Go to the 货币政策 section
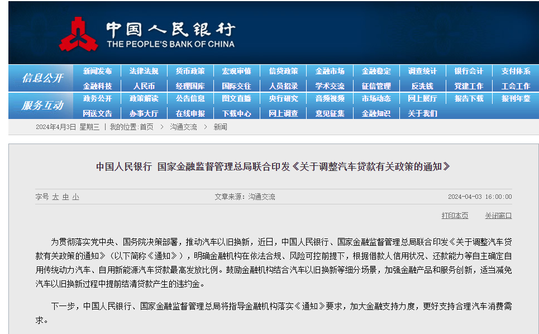 click(x=190, y=71)
